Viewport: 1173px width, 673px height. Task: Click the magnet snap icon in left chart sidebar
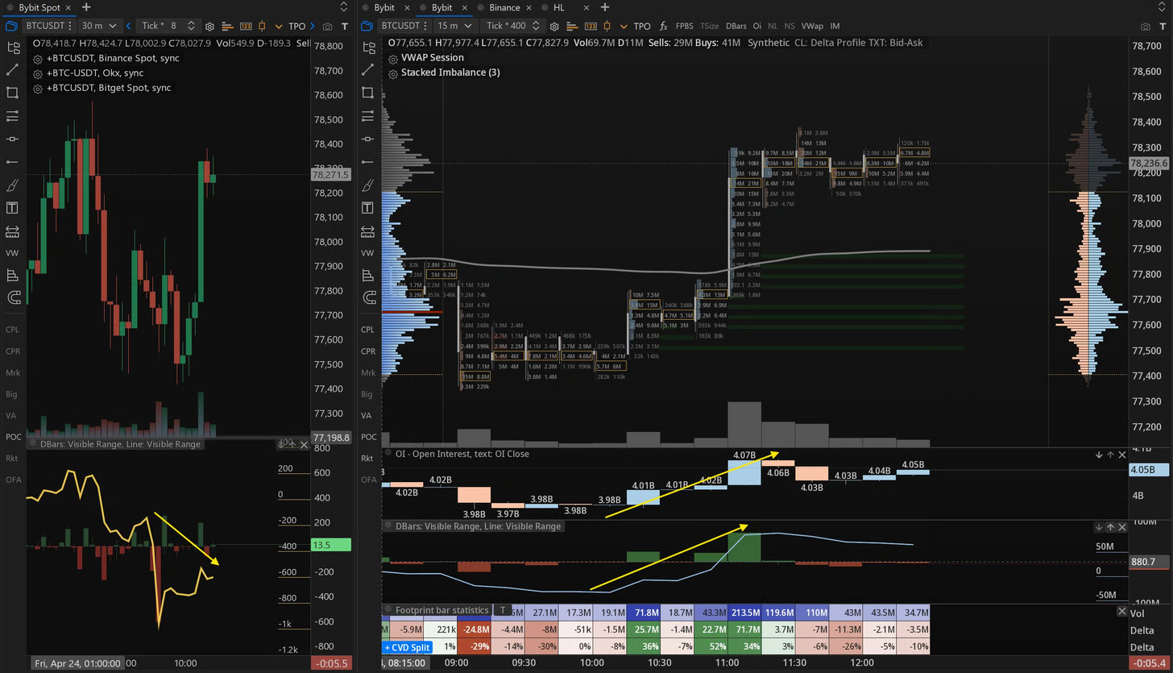tap(12, 297)
